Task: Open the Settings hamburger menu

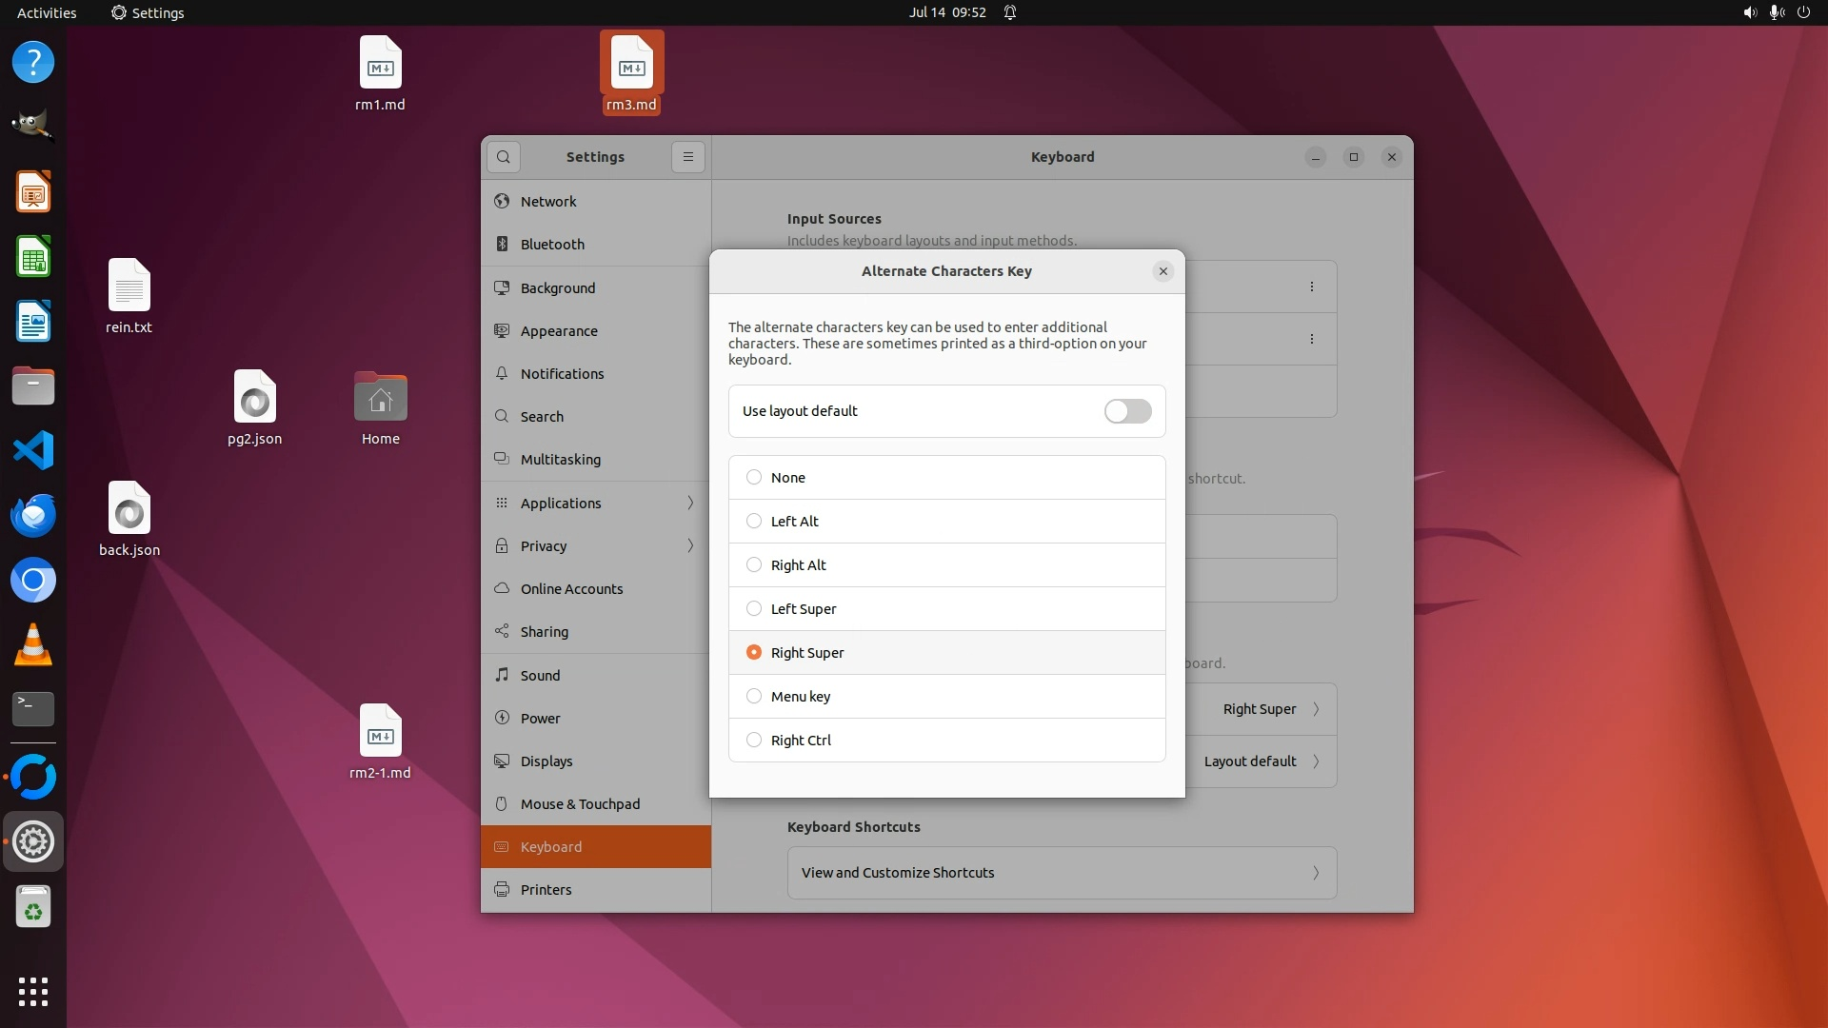Action: pos(688,157)
